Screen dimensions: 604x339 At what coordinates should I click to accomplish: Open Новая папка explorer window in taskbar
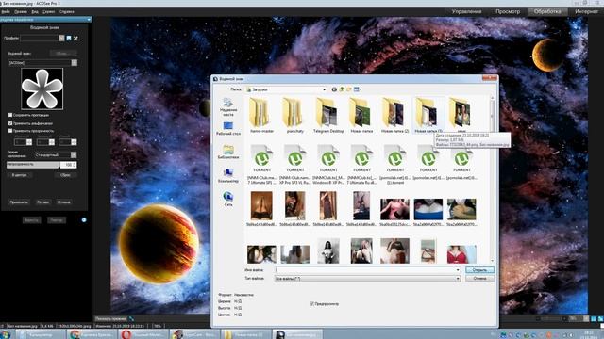(x=245, y=334)
